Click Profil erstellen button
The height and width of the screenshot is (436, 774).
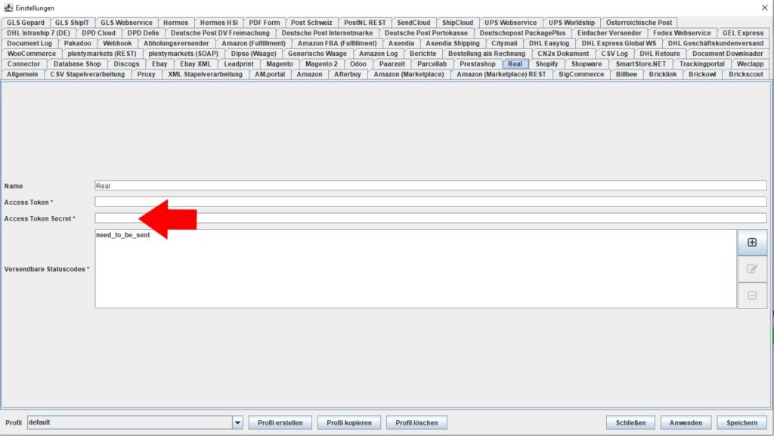click(280, 422)
